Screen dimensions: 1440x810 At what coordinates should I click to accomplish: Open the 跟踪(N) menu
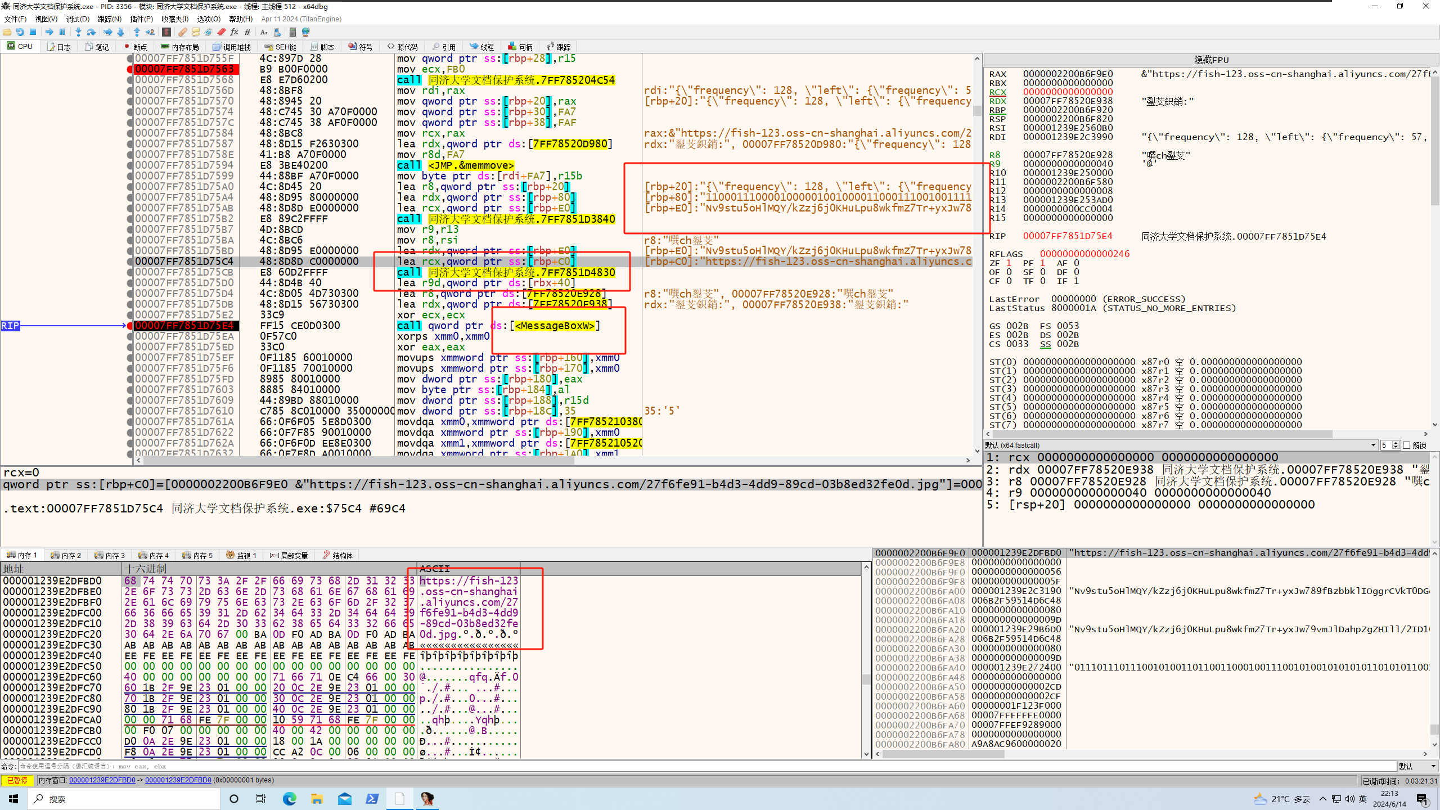pos(109,19)
